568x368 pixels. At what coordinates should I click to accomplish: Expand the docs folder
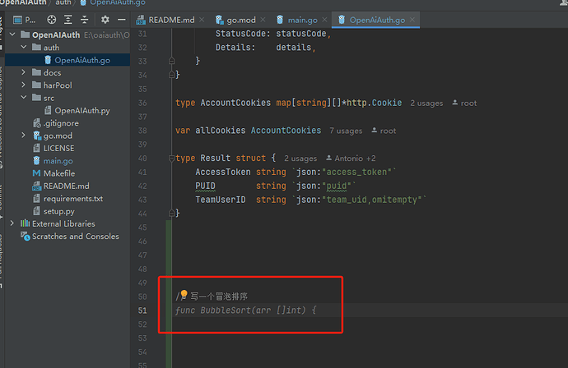click(24, 72)
